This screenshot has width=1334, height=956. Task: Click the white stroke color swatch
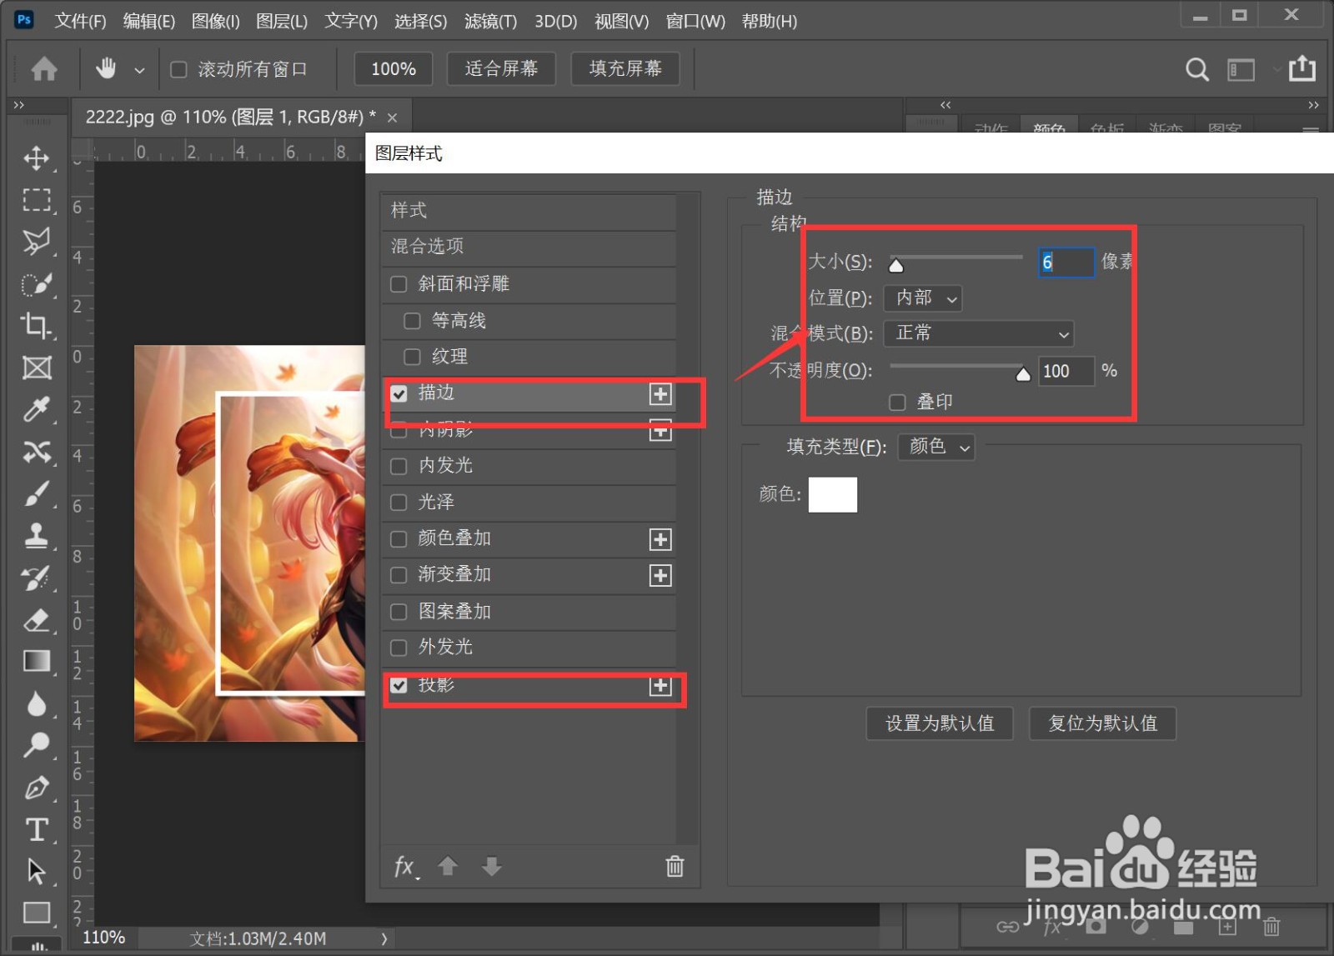(x=832, y=494)
